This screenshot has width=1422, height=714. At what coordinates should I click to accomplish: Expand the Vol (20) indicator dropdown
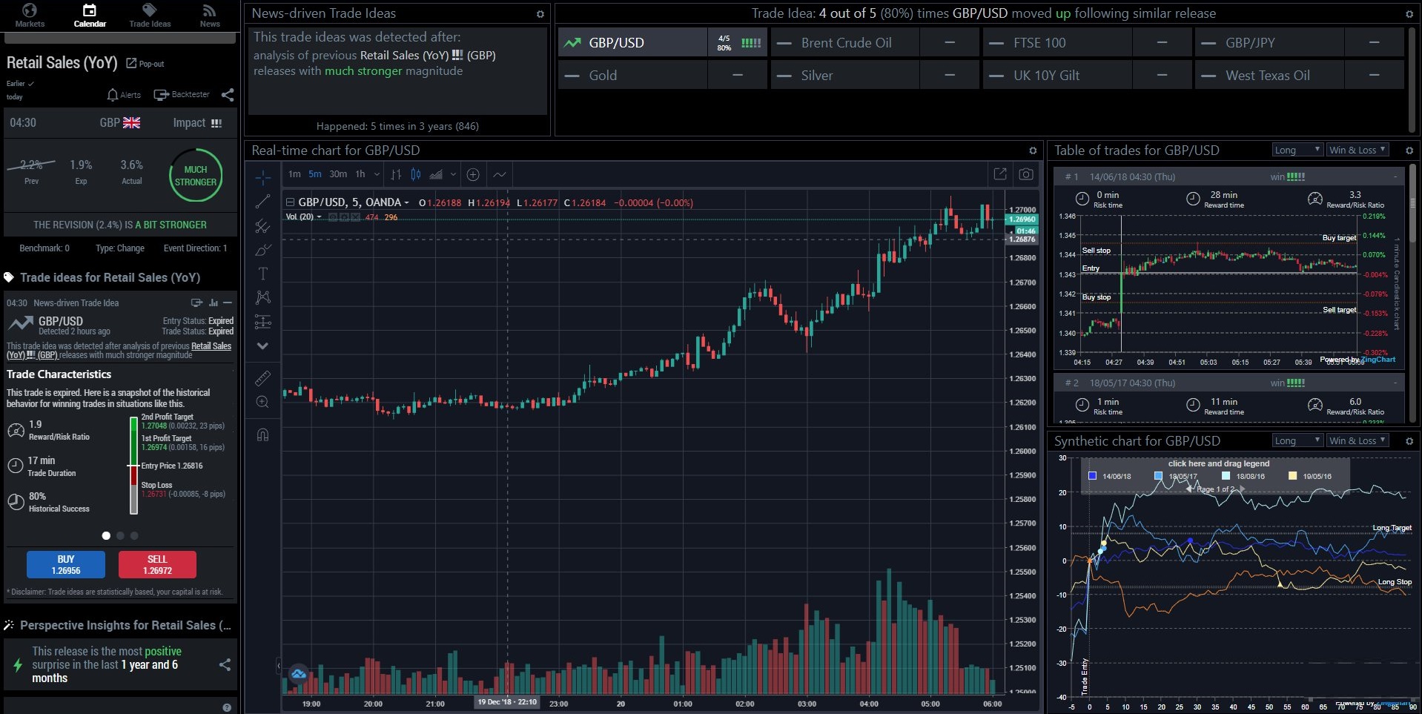pyautogui.click(x=319, y=217)
